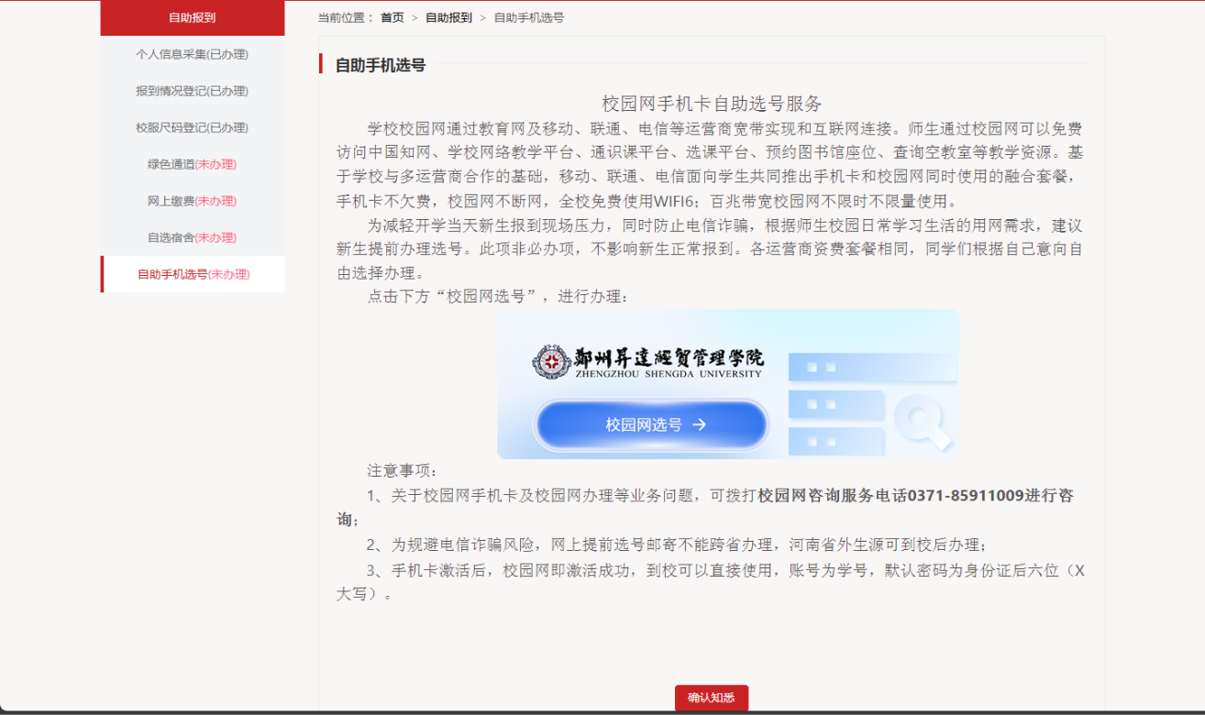Click the arrow icon in 校园网选号 button
This screenshot has width=1205, height=715.
[x=699, y=424]
